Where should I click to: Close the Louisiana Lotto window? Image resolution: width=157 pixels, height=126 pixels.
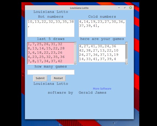click(x=131, y=8)
